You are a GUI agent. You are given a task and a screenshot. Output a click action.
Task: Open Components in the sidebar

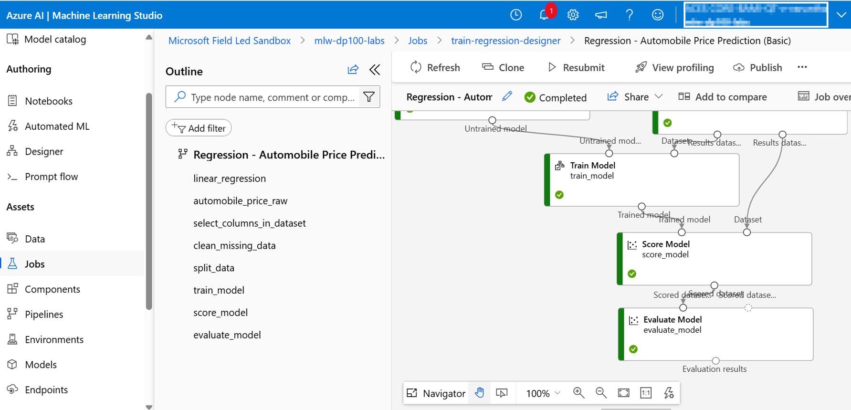click(x=44, y=289)
